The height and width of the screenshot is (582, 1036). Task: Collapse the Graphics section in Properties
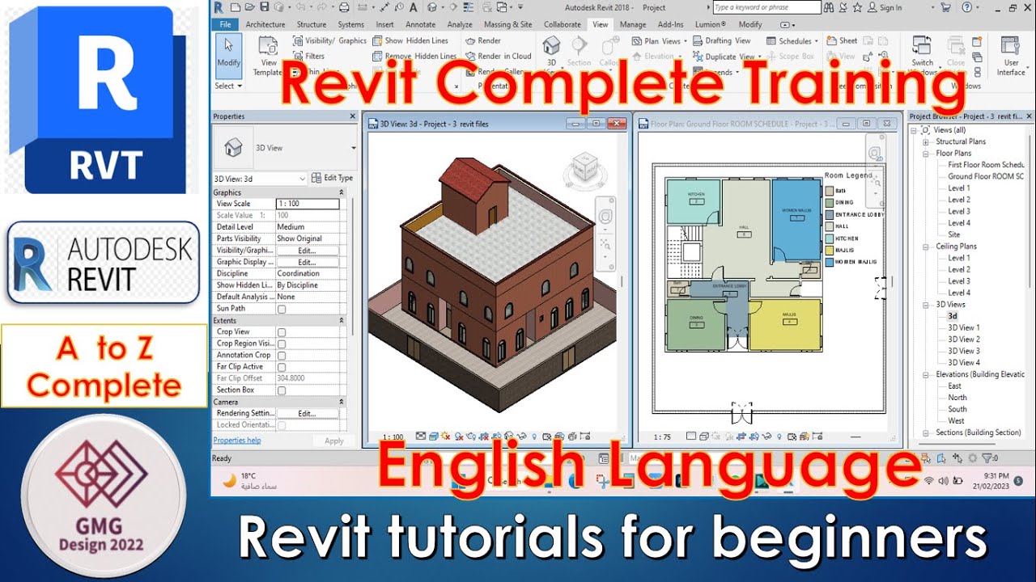(x=342, y=192)
